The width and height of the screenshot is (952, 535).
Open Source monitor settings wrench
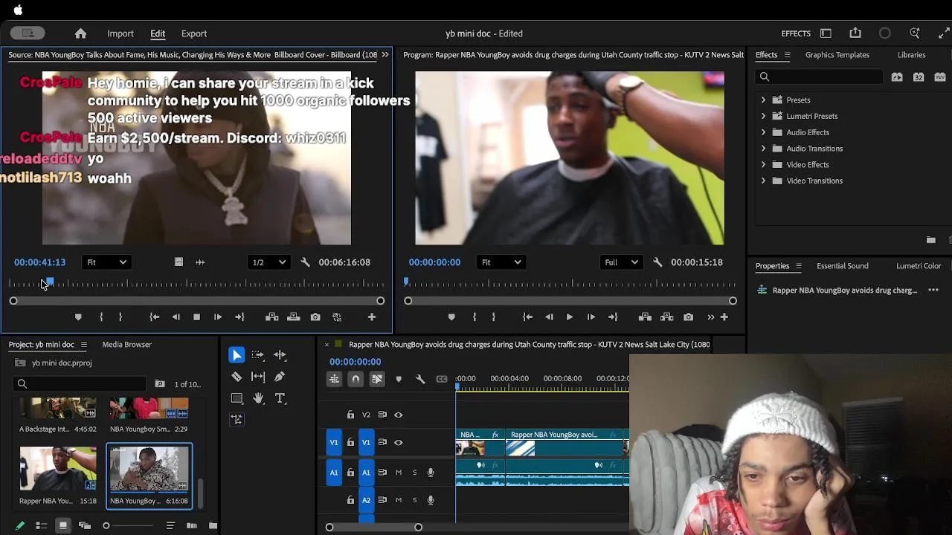(x=305, y=262)
